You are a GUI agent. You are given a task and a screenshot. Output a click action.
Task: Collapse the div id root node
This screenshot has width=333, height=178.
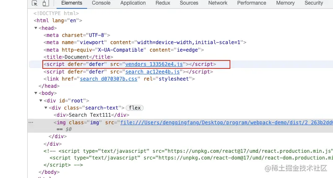point(41,101)
